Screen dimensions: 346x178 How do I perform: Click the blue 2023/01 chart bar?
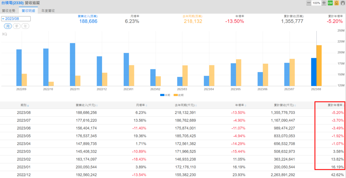[x=126, y=69]
